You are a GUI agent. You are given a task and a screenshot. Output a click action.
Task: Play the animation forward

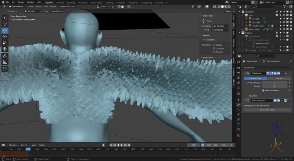pos(122,145)
